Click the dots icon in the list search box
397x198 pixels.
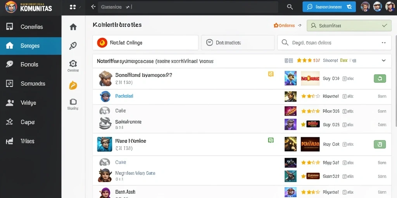click(x=383, y=43)
